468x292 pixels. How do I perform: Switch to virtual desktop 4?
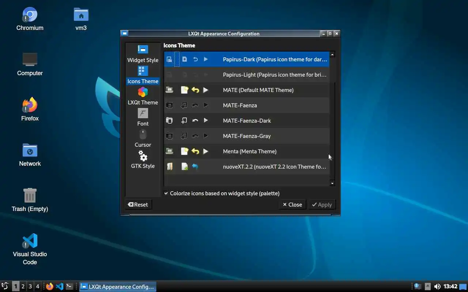[x=37, y=287]
